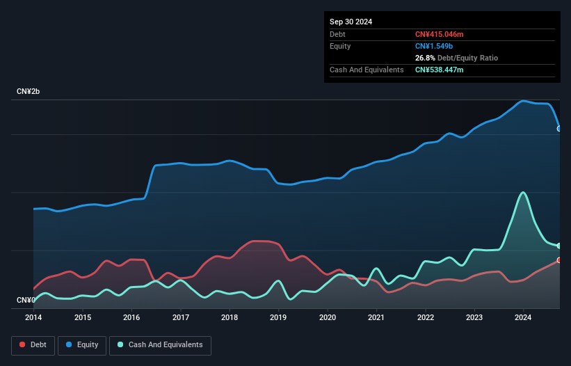This screenshot has height=366, width=571.
Task: Click the Debt row label in tooltip
Action: click(337, 34)
